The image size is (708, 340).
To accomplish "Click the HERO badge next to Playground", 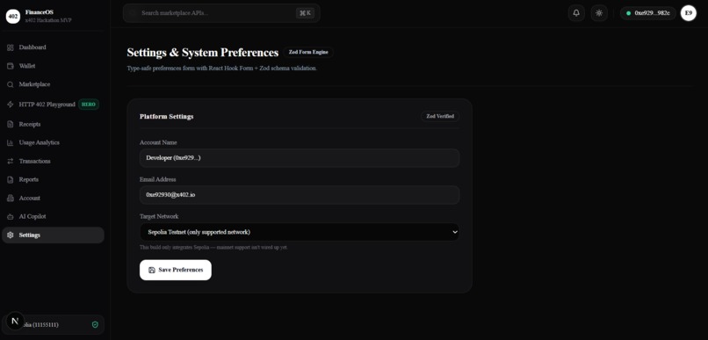I will tap(89, 105).
